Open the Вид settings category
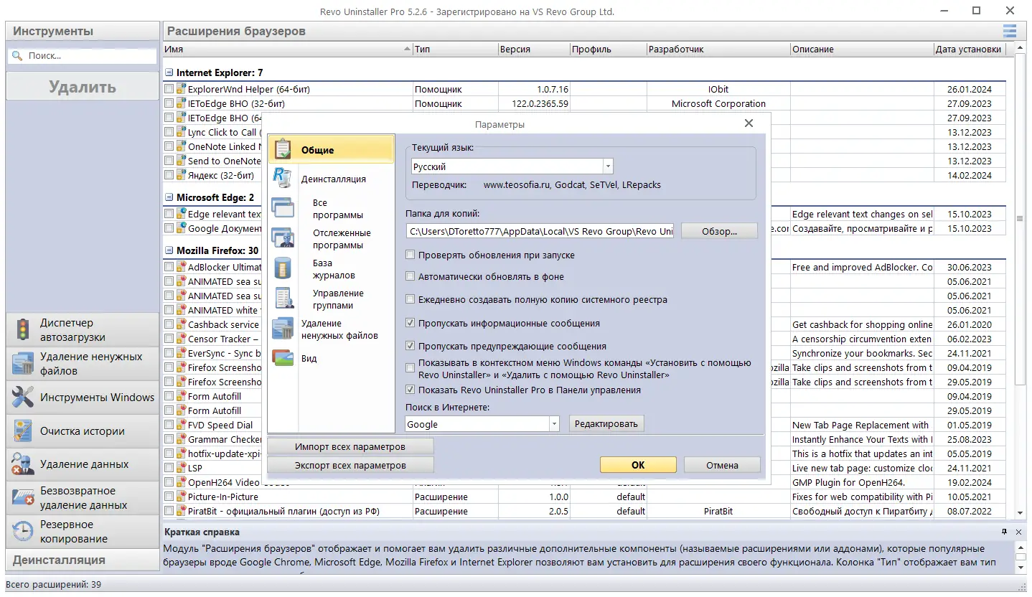The image size is (1032, 597). pyautogui.click(x=332, y=358)
